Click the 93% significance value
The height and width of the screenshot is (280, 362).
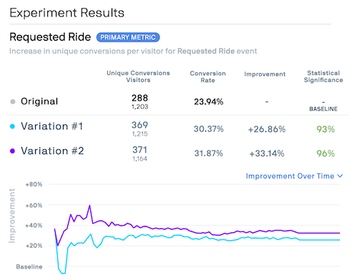tap(326, 129)
